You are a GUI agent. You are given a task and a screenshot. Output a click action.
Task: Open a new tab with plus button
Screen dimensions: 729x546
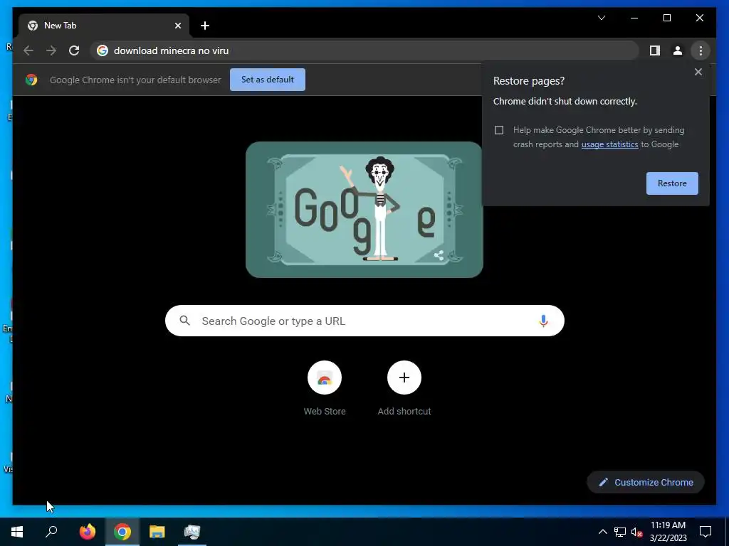coord(204,26)
